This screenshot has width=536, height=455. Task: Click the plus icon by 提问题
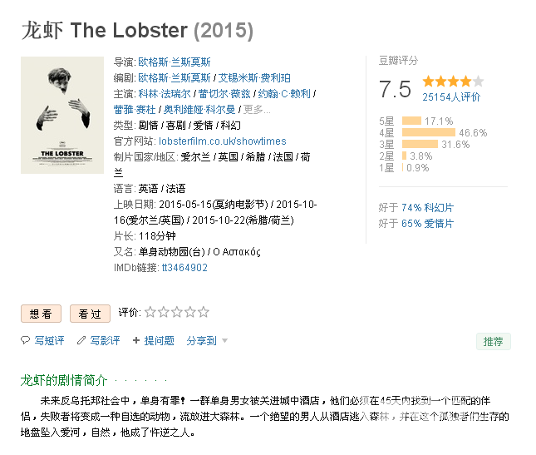click(136, 340)
